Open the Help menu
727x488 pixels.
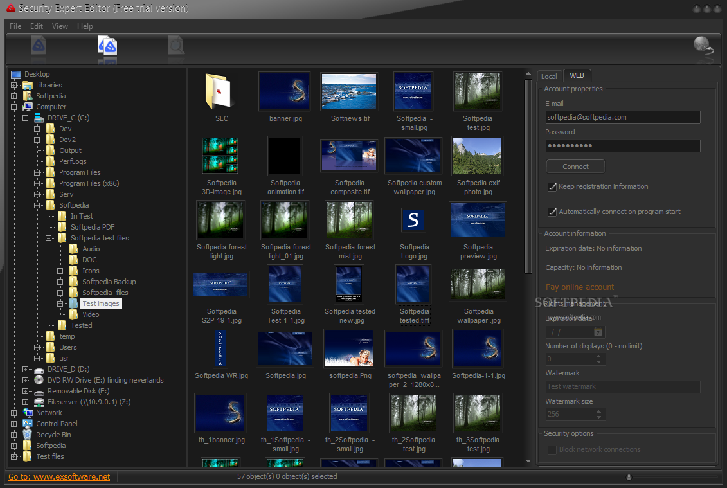pos(85,26)
